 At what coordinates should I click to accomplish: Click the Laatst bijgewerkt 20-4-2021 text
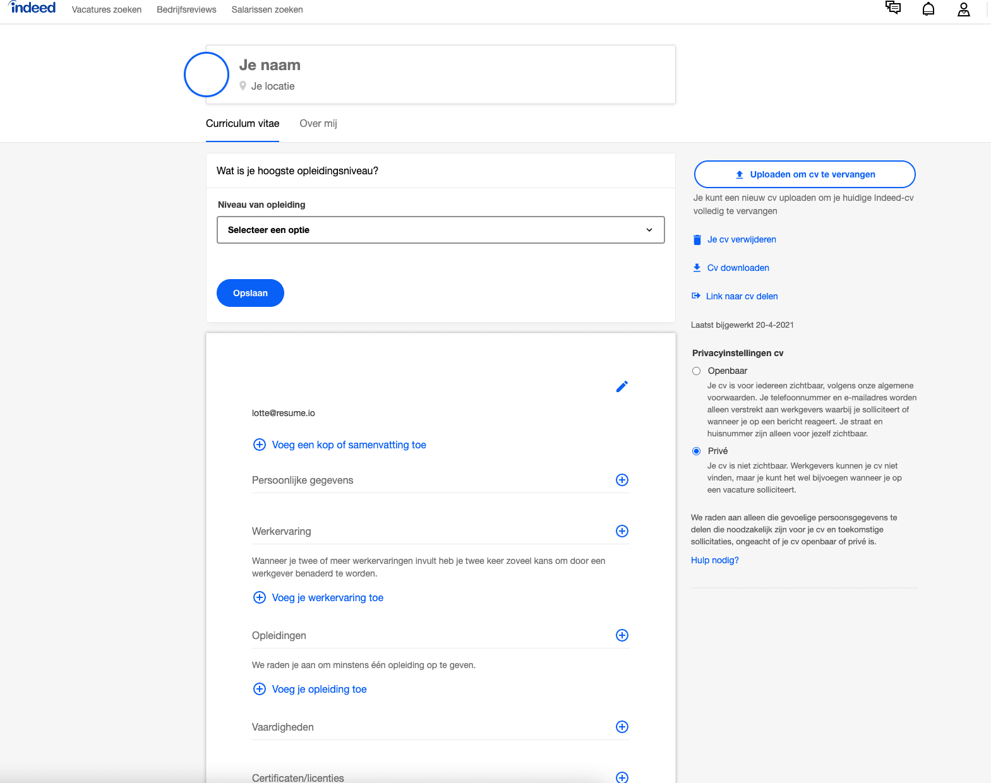(x=742, y=325)
